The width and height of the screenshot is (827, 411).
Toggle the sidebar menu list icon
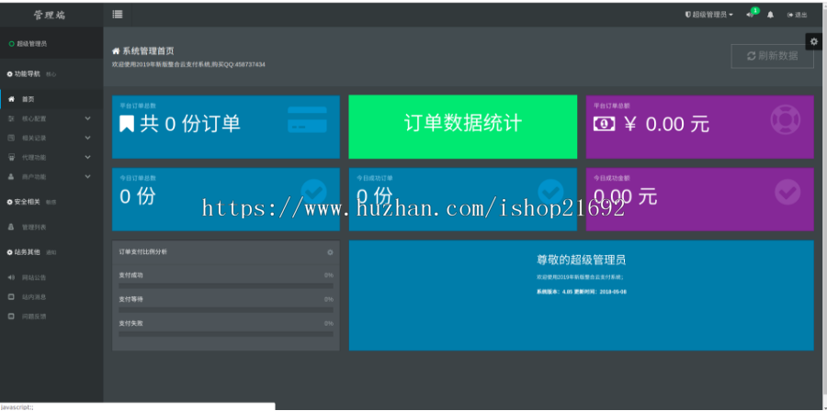coord(118,15)
